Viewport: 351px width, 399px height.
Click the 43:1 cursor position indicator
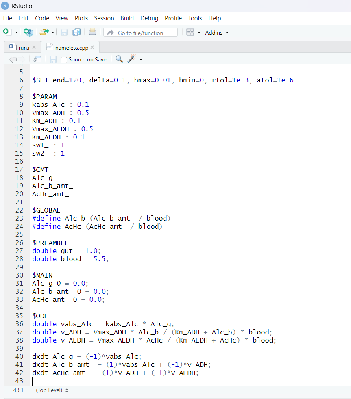(18, 390)
